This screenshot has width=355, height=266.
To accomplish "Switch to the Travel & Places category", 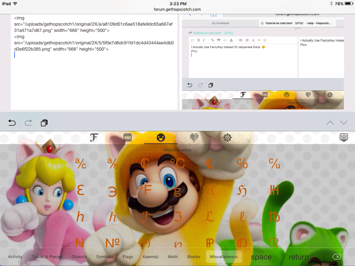I will pyautogui.click(x=47, y=257).
